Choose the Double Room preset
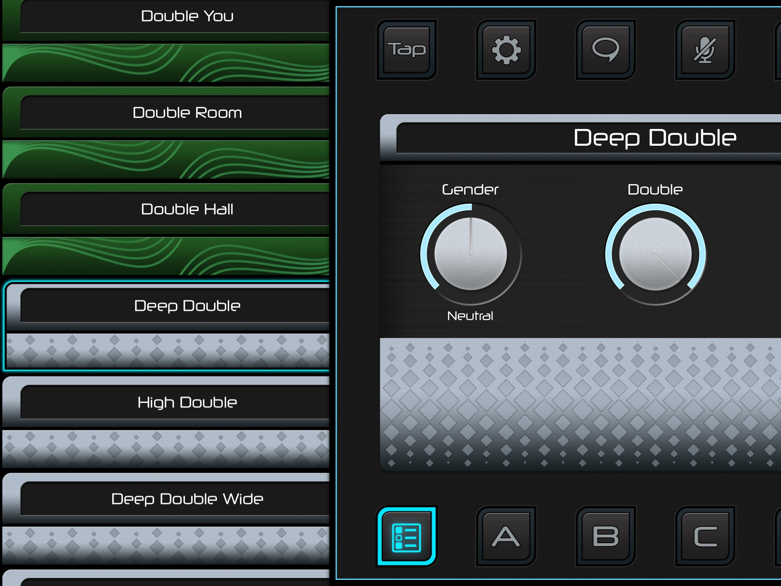 point(187,113)
